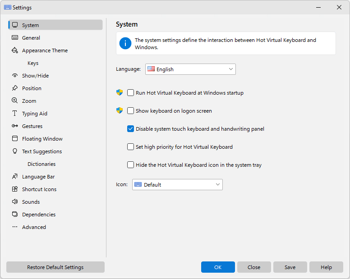350x279 pixels.
Task: Minimize the Settings window
Action: point(318,7)
